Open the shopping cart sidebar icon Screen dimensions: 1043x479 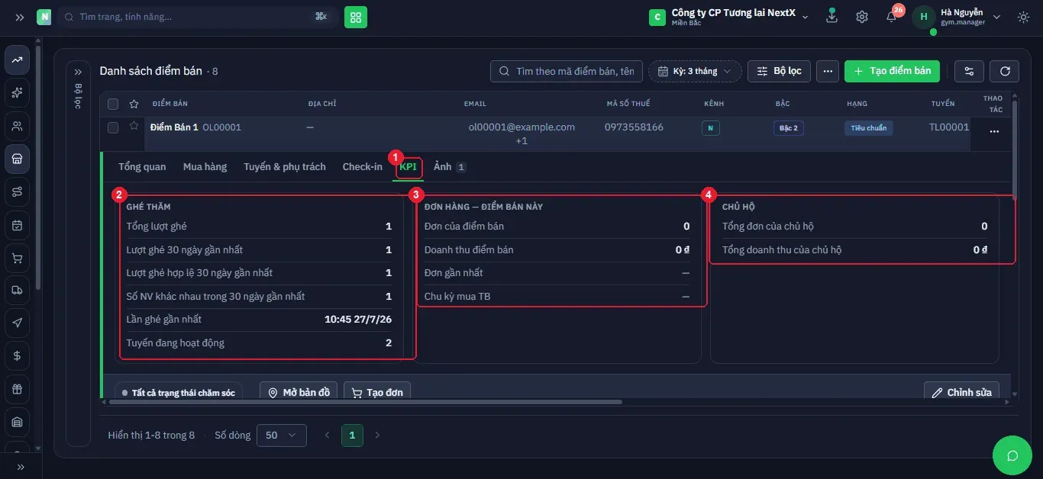click(x=17, y=259)
